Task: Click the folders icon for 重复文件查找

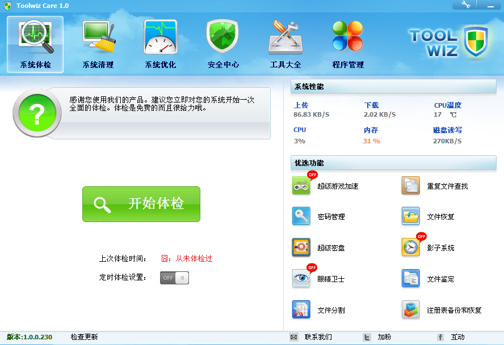Action: click(x=411, y=185)
